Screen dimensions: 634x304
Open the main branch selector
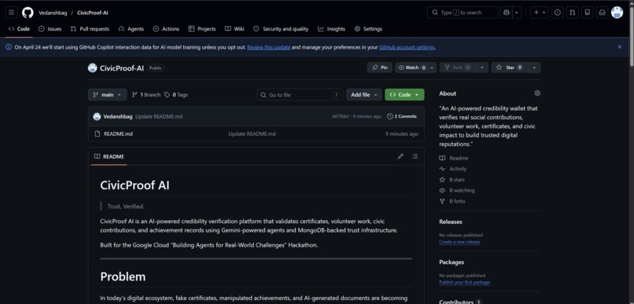(107, 95)
